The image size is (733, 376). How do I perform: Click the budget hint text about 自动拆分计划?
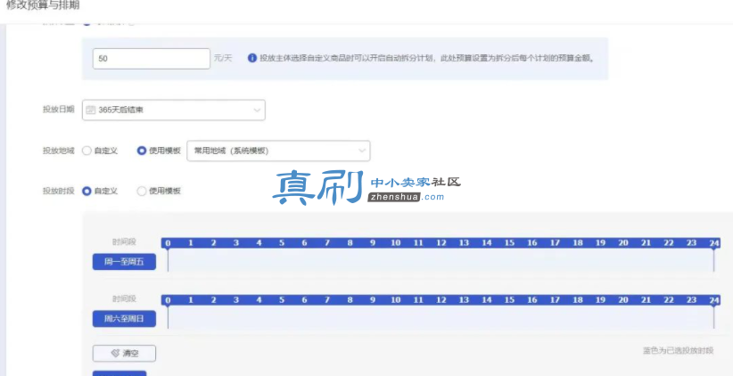[x=427, y=59]
